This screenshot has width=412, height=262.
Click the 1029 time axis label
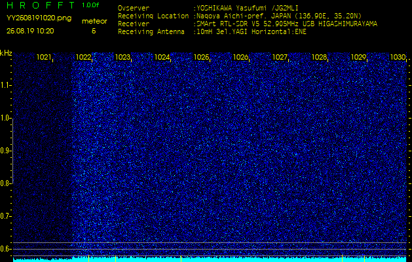[358, 57]
